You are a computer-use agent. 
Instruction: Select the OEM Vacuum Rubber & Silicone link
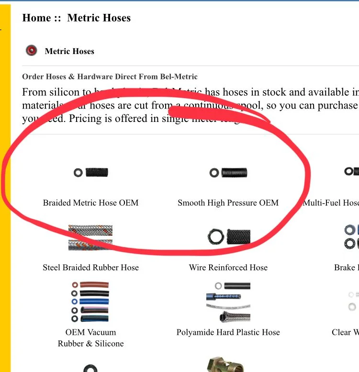[x=90, y=338]
